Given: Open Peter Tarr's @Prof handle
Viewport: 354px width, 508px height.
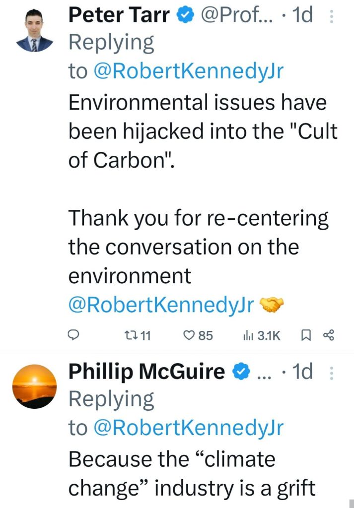Looking at the screenshot, I should coord(236,16).
